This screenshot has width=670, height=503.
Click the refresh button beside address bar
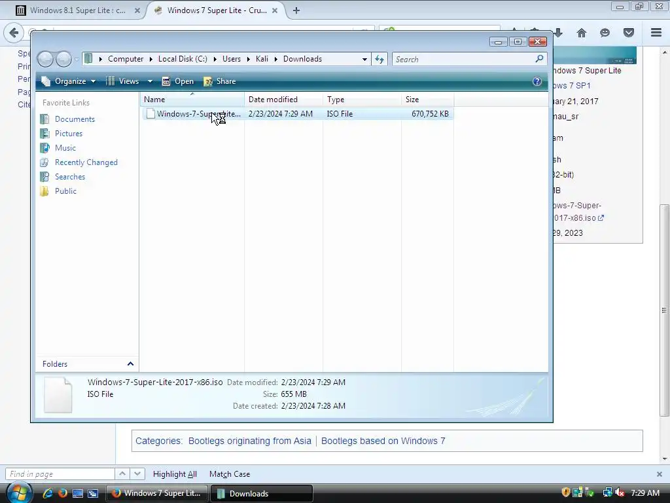[379, 59]
